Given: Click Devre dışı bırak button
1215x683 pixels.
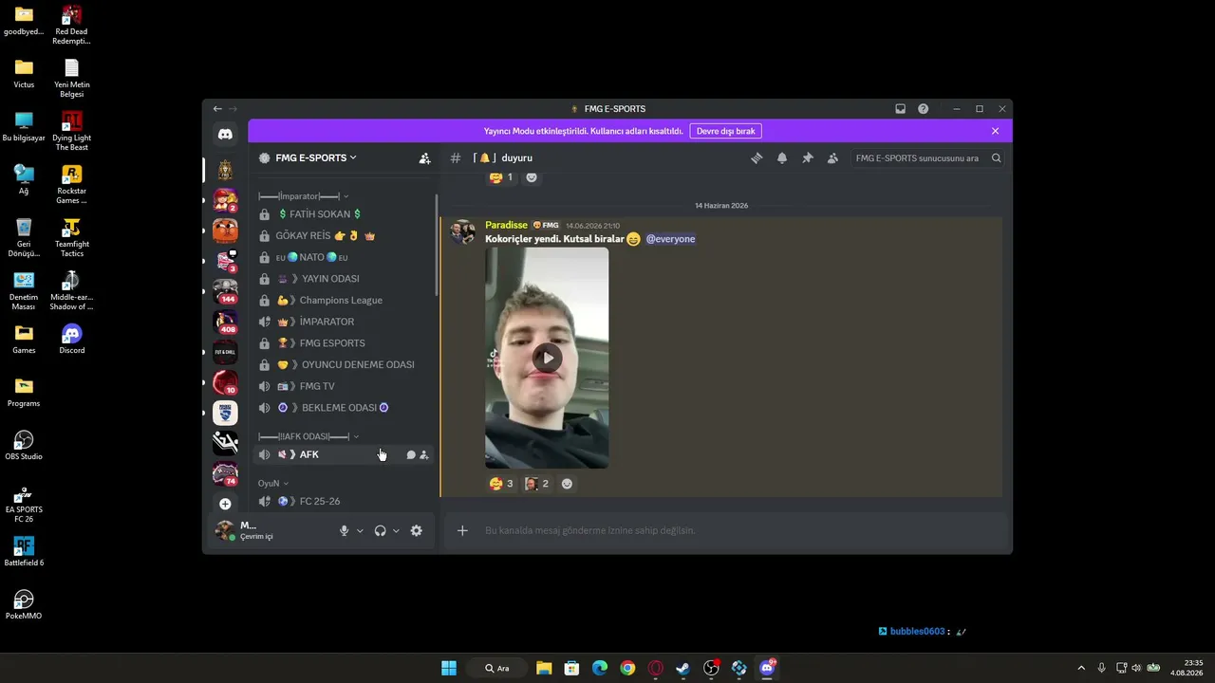Looking at the screenshot, I should pos(726,131).
